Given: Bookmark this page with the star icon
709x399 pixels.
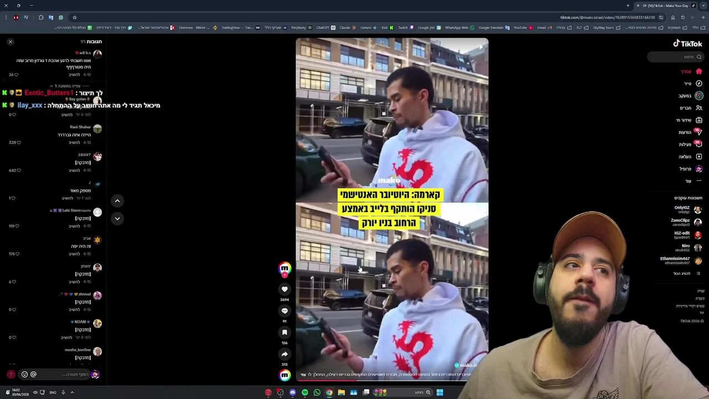Looking at the screenshot, I should [75, 17].
